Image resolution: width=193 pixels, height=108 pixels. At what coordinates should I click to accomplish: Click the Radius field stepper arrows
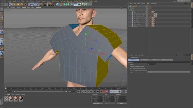pos(155,64)
